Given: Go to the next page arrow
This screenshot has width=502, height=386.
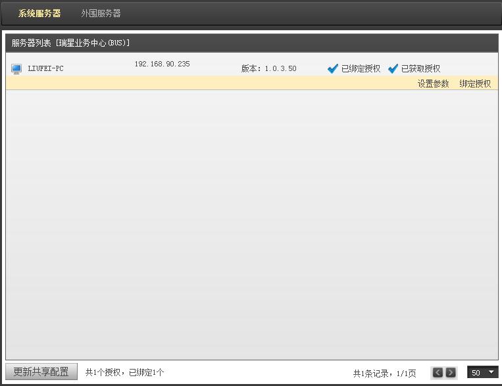Looking at the screenshot, I should pos(451,373).
